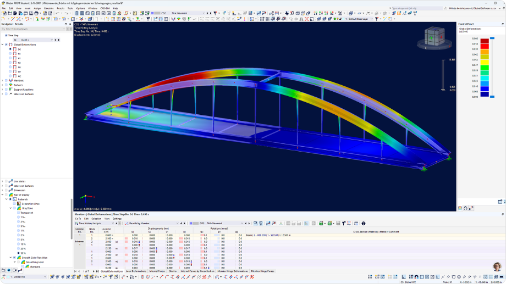
Task: Click the top slider handle on color scale
Action: 492,38
